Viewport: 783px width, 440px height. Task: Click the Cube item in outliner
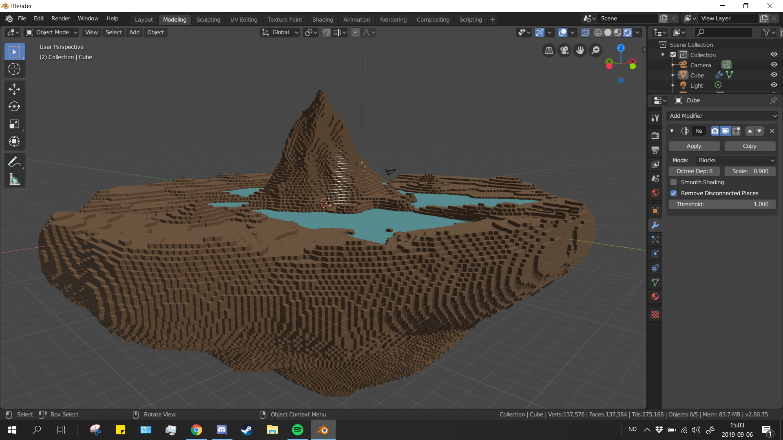point(697,75)
